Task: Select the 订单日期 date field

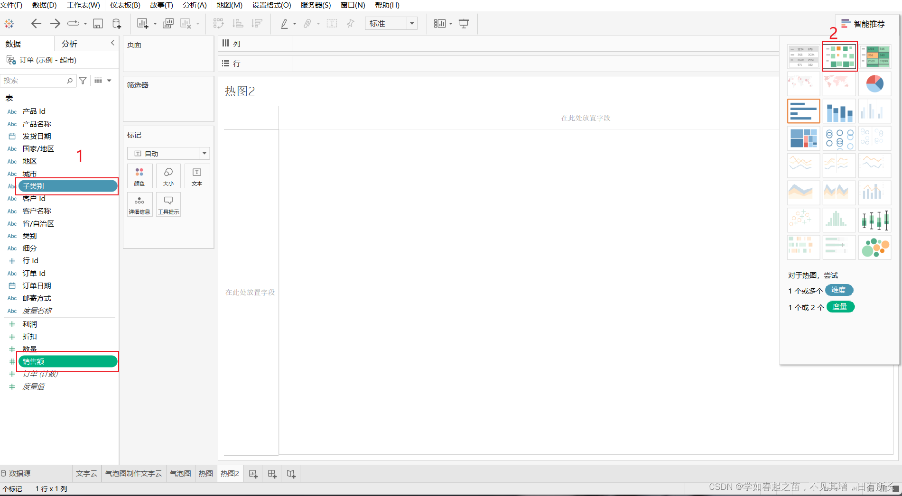Action: point(37,285)
